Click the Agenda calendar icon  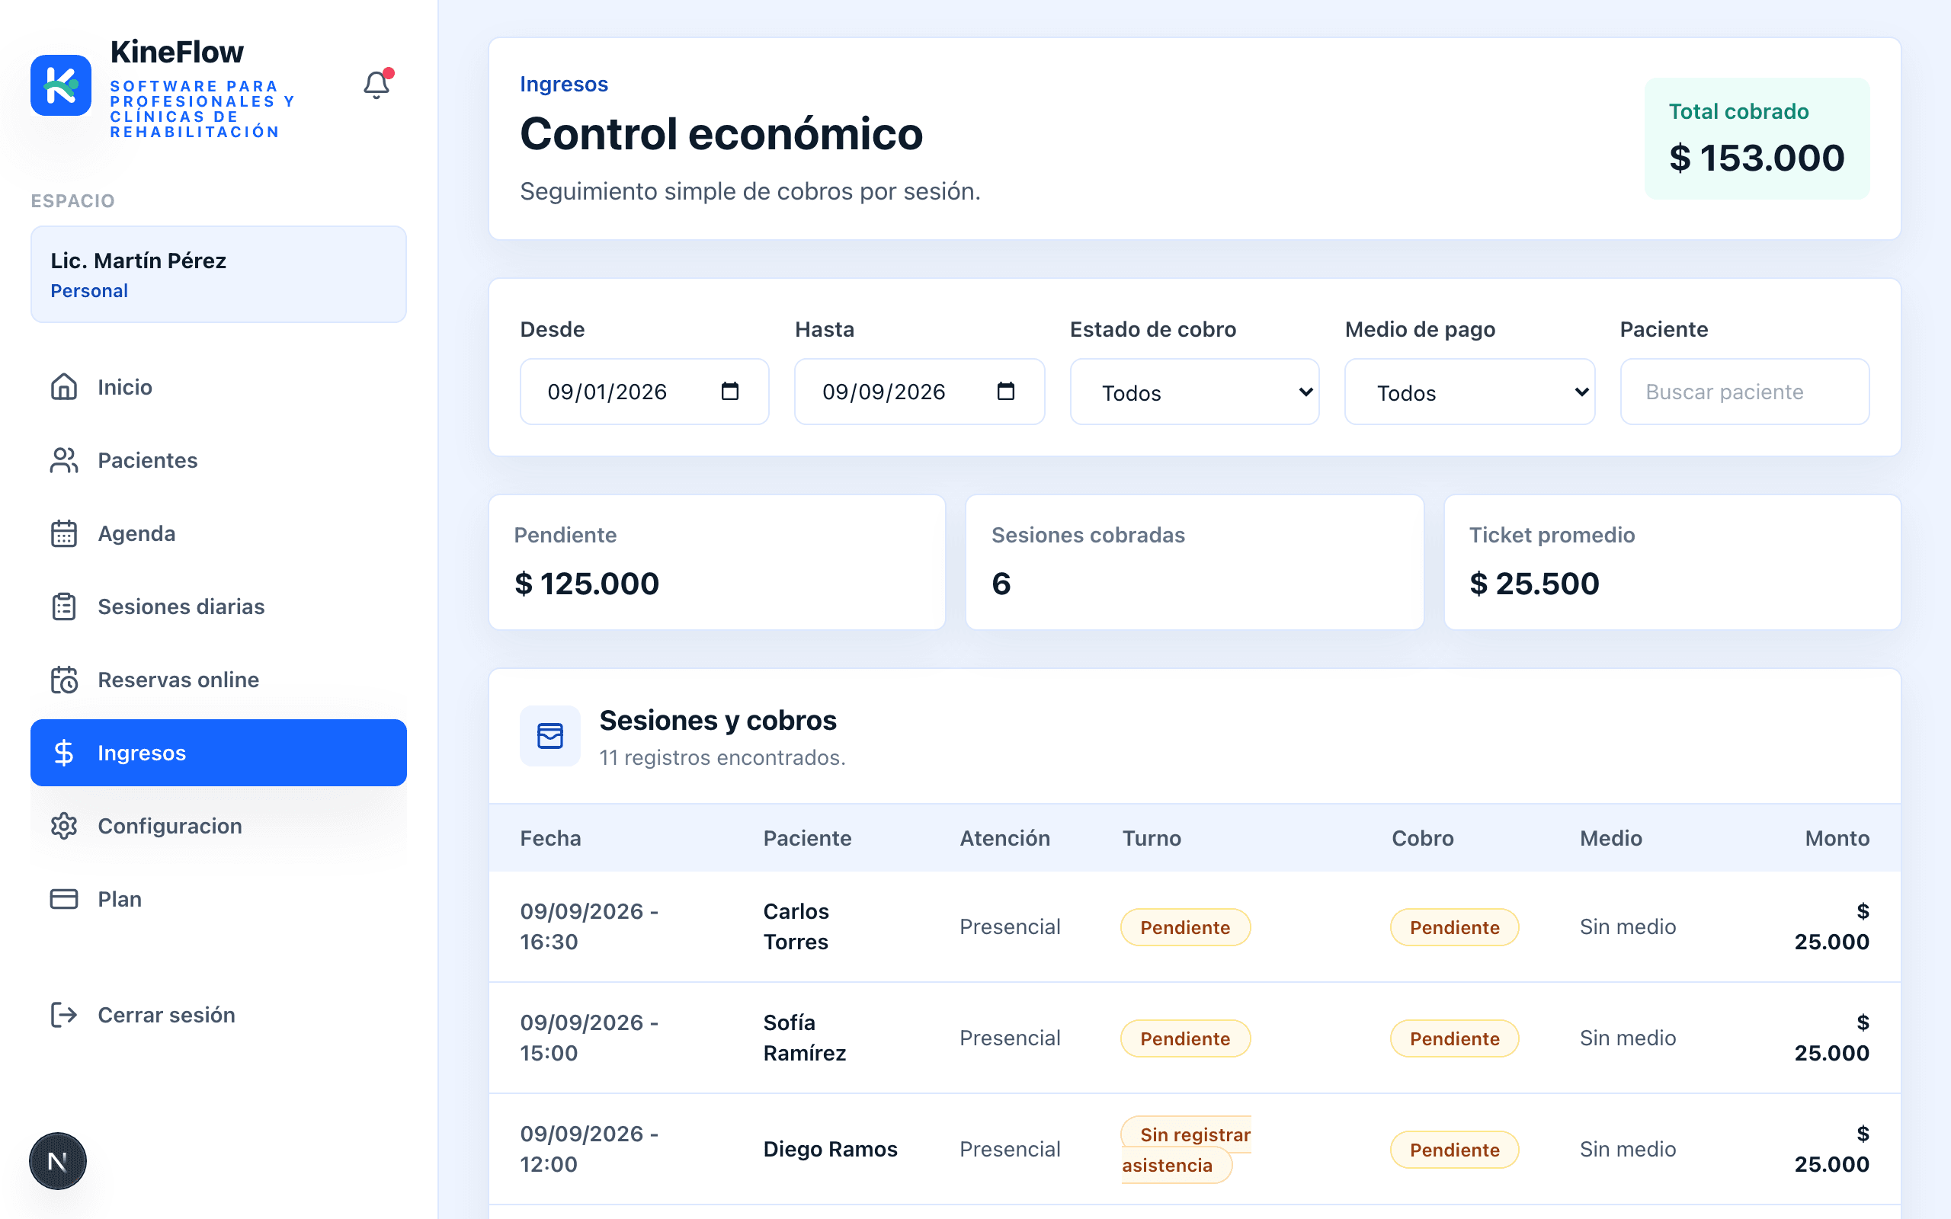(64, 534)
